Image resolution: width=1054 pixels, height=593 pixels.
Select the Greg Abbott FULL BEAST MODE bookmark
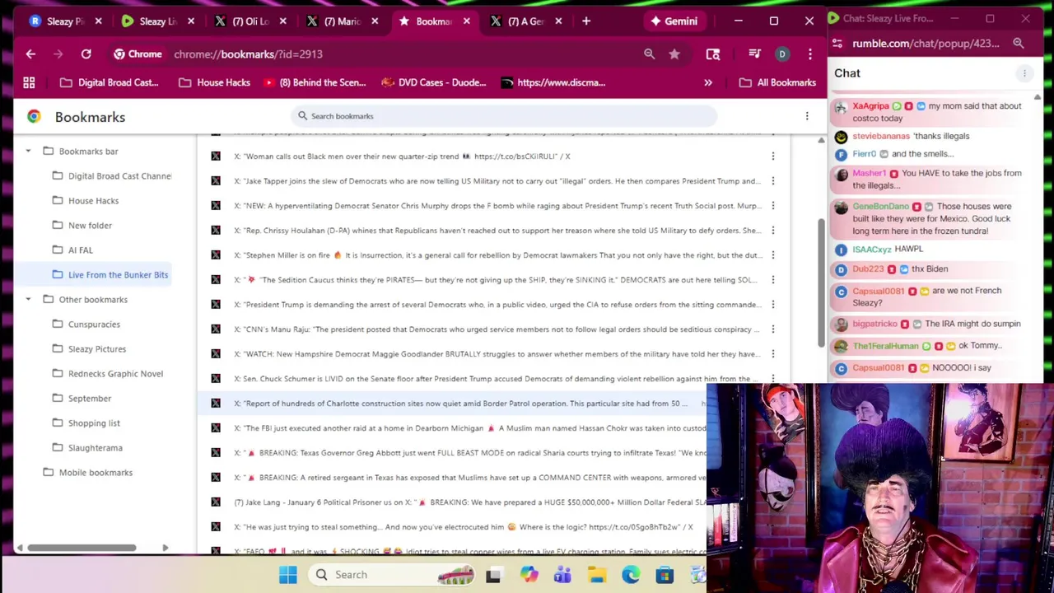coord(452,453)
